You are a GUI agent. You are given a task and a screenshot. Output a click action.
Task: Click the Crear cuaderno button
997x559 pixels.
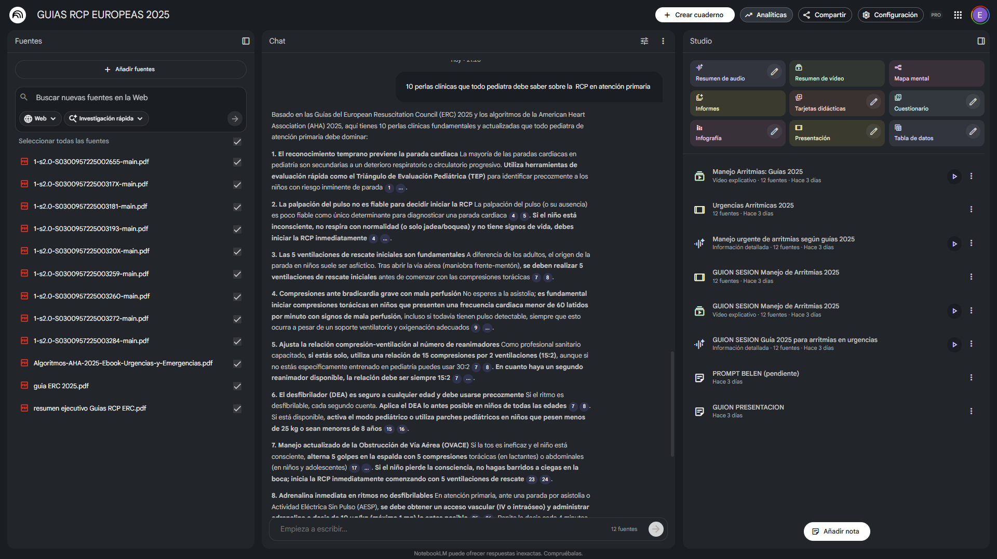[x=694, y=15]
